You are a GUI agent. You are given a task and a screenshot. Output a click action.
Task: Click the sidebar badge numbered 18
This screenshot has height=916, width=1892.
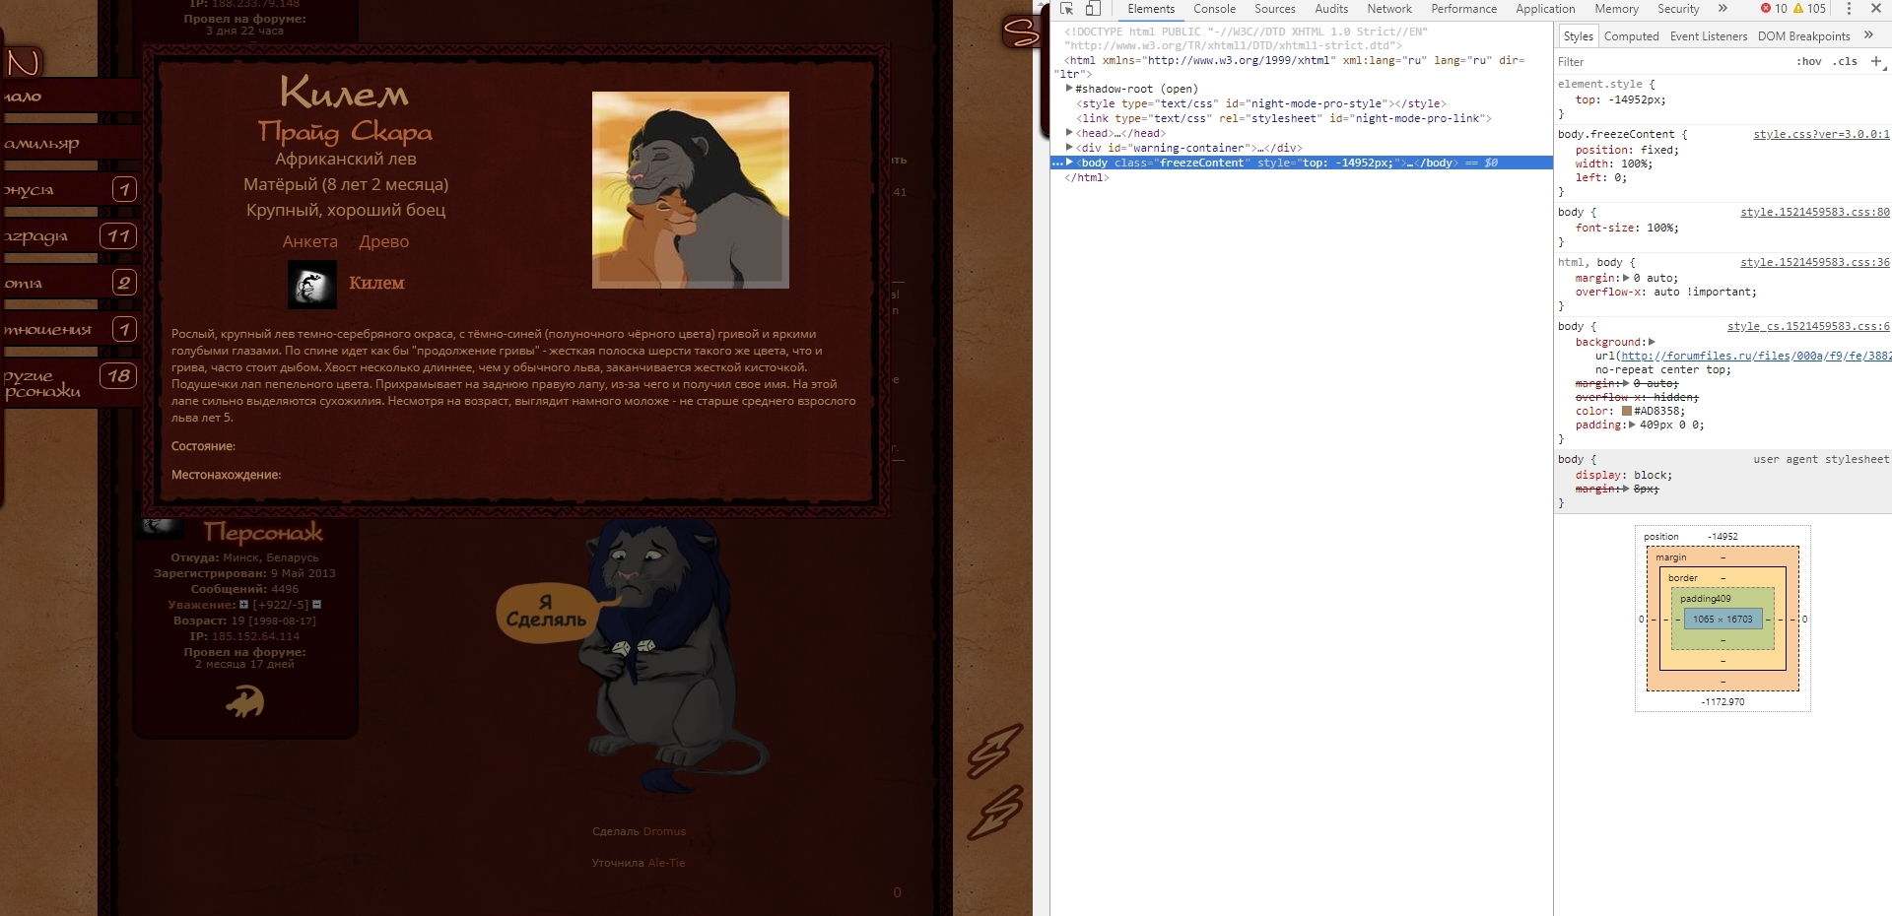(x=119, y=375)
